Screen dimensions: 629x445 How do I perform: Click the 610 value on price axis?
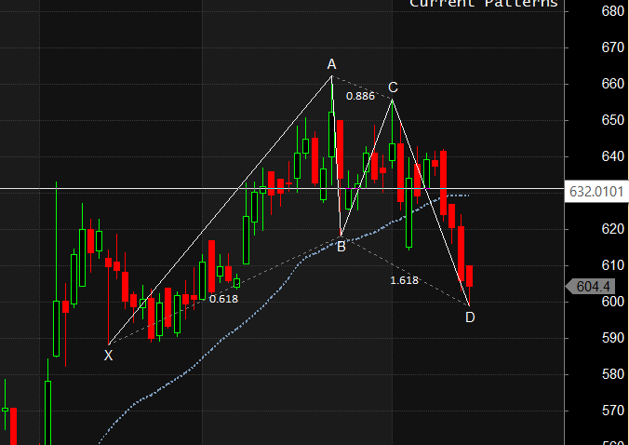(x=613, y=265)
